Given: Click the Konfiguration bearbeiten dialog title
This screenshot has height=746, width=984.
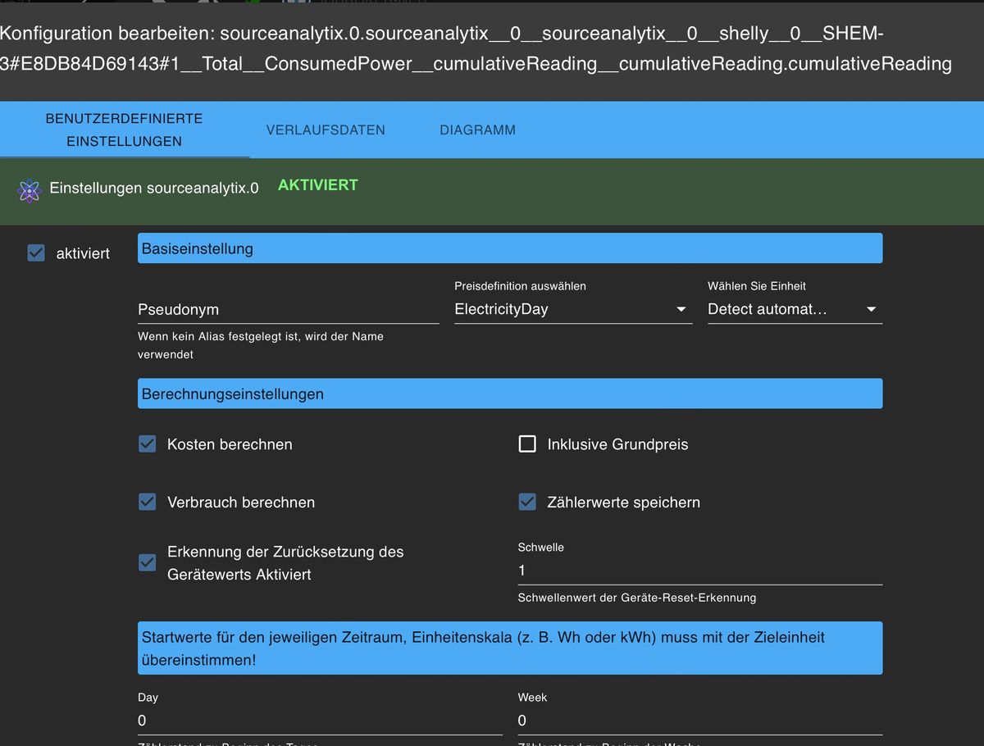Looking at the screenshot, I should point(476,48).
